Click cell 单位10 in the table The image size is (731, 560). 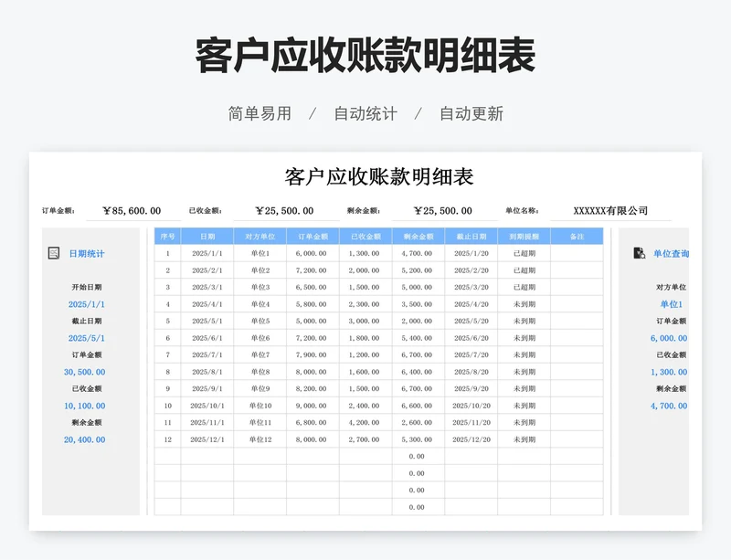(260, 406)
